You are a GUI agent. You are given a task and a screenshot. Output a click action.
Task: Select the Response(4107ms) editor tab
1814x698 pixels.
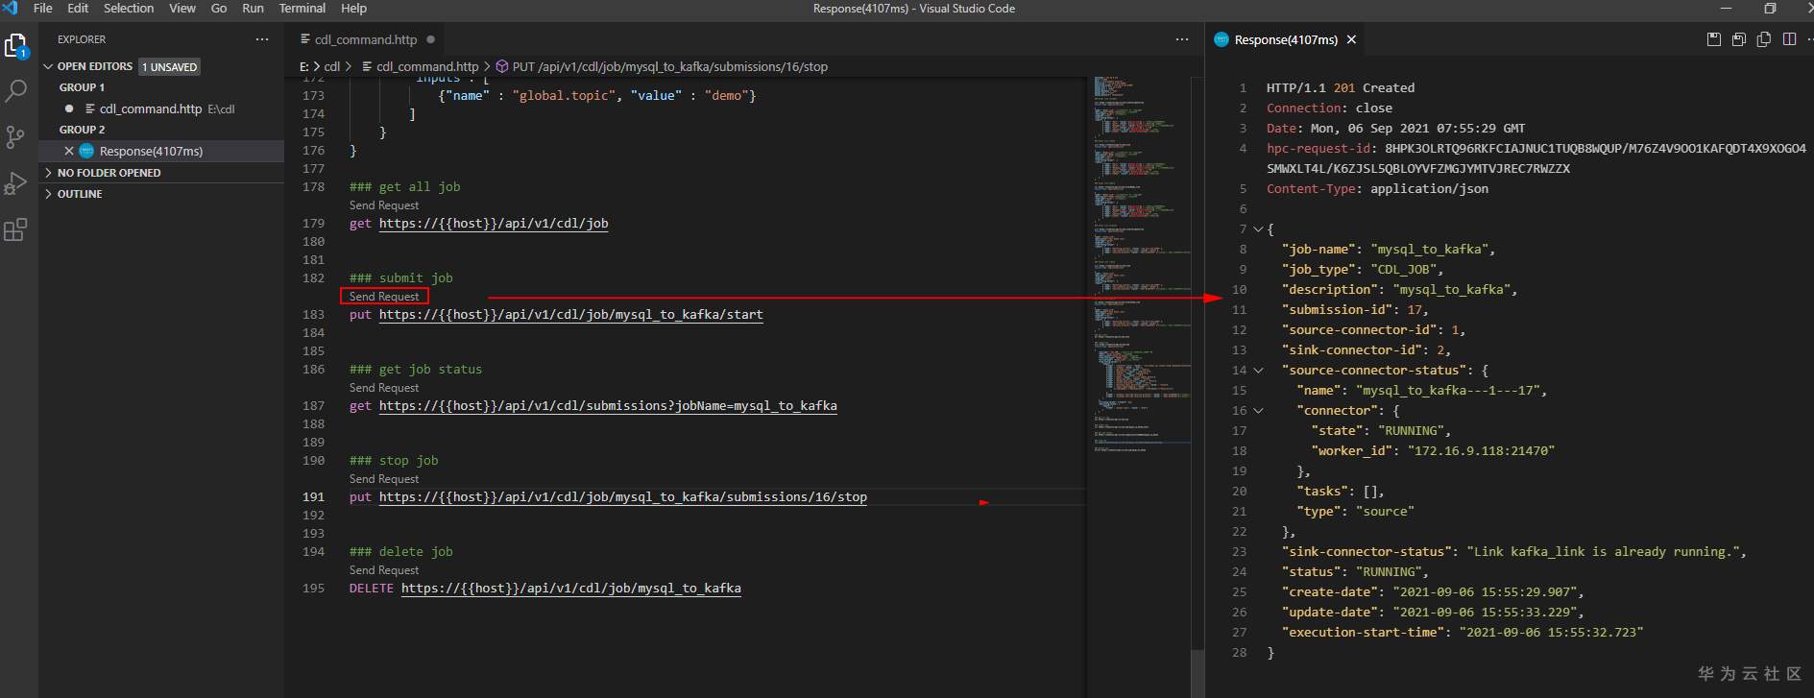tap(1286, 39)
